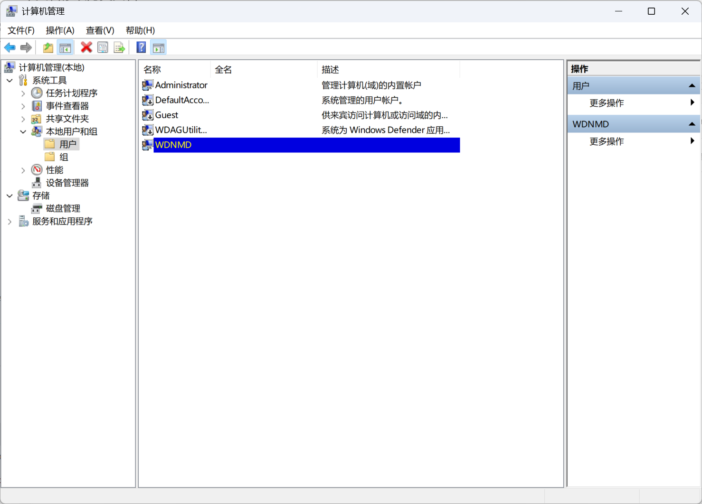The image size is (702, 504).
Task: Collapse the 存储 tree node
Action: coord(9,196)
